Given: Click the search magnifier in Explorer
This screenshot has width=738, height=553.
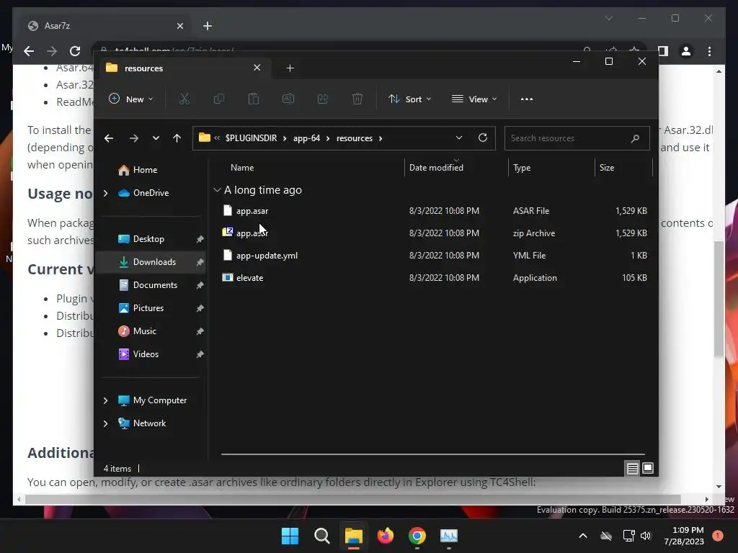Looking at the screenshot, I should [635, 138].
